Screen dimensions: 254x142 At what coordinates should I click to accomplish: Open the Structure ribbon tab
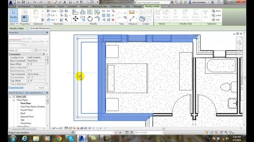point(38,6)
